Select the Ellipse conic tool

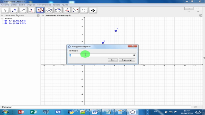(58, 10)
